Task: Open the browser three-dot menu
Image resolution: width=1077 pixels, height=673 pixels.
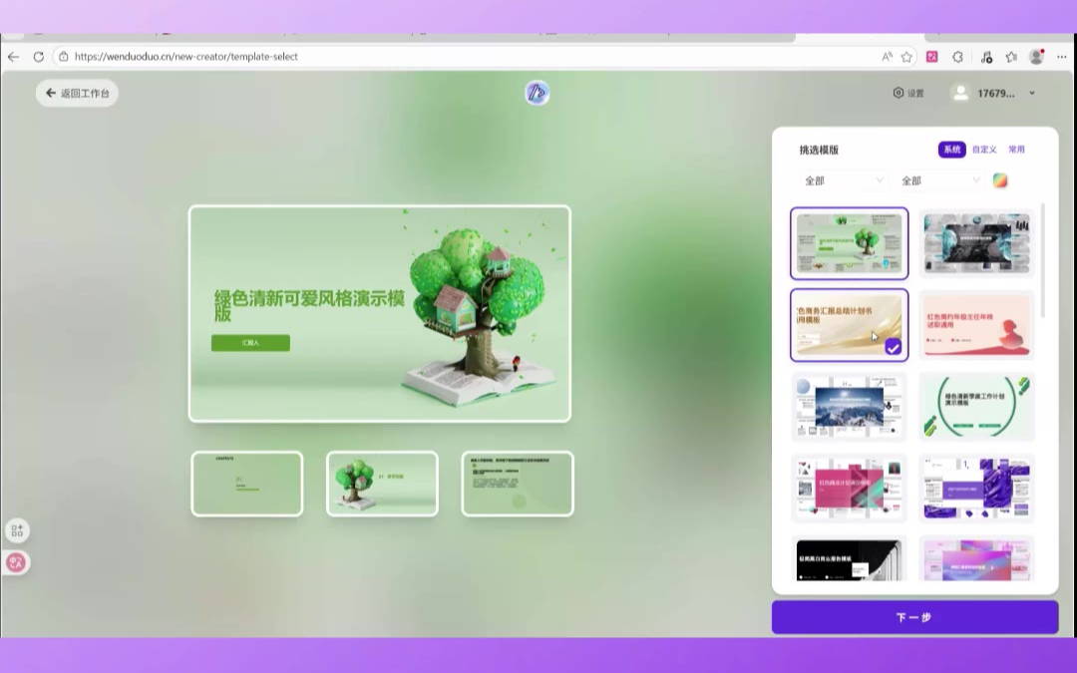Action: pos(1060,57)
